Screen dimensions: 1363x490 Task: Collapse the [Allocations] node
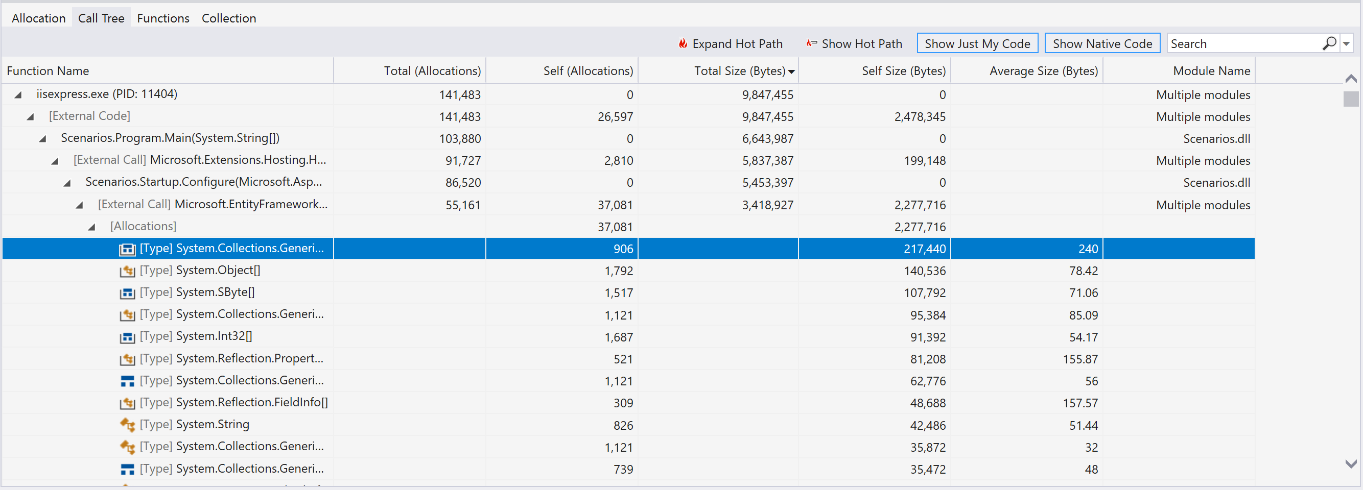pos(91,227)
